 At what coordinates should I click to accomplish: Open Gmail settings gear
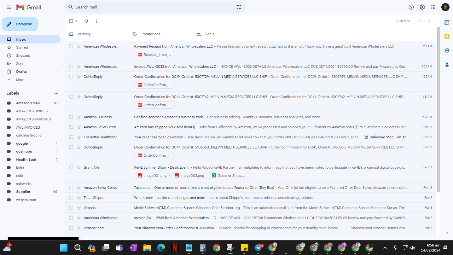422,7
